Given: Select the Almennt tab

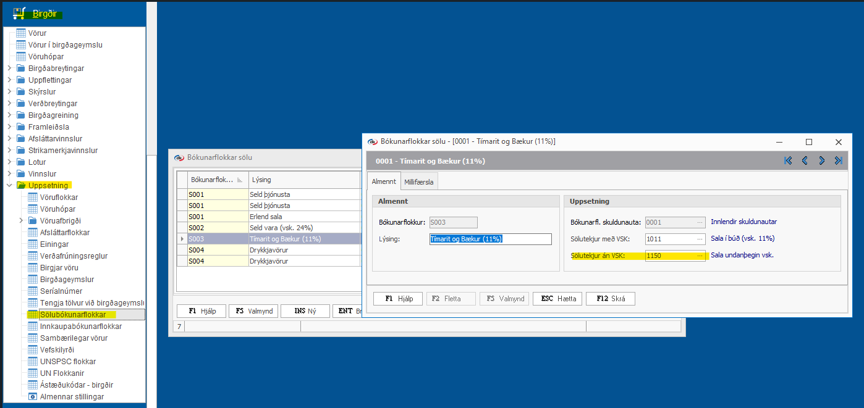Looking at the screenshot, I should pyautogui.click(x=383, y=181).
